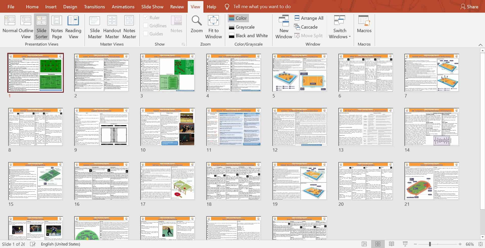The height and width of the screenshot is (248, 485).
Task: Open the Animations tab
Action: [x=123, y=7]
